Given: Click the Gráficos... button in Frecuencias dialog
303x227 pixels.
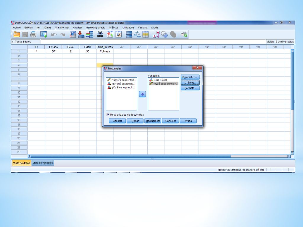Looking at the screenshot, I should pos(190,83).
